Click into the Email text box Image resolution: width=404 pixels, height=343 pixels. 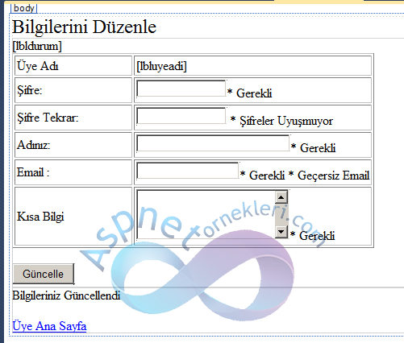point(188,171)
